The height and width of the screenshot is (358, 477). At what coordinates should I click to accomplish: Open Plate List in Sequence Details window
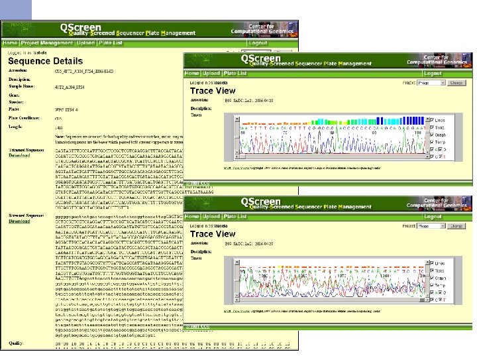(111, 43)
